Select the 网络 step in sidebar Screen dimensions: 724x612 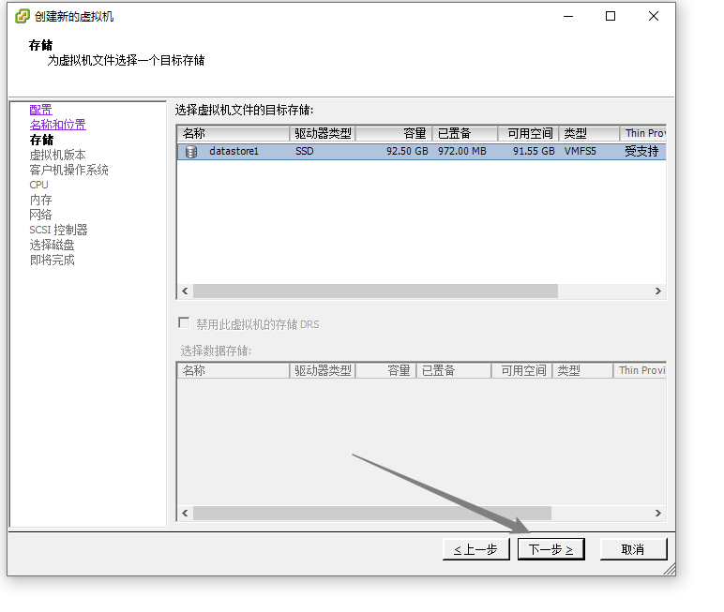(x=40, y=215)
